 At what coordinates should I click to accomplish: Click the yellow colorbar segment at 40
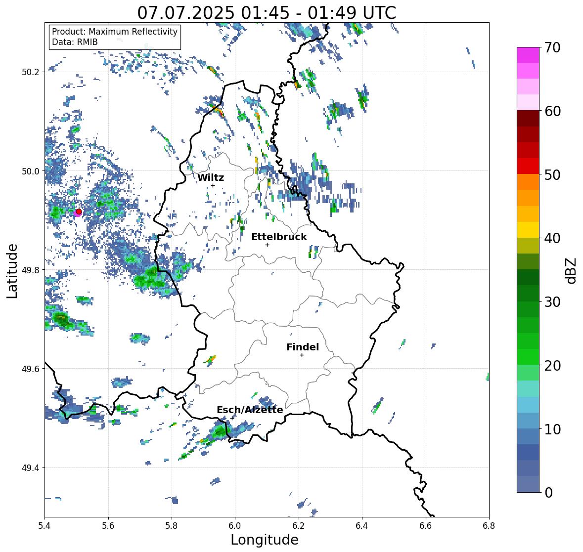[x=528, y=230]
